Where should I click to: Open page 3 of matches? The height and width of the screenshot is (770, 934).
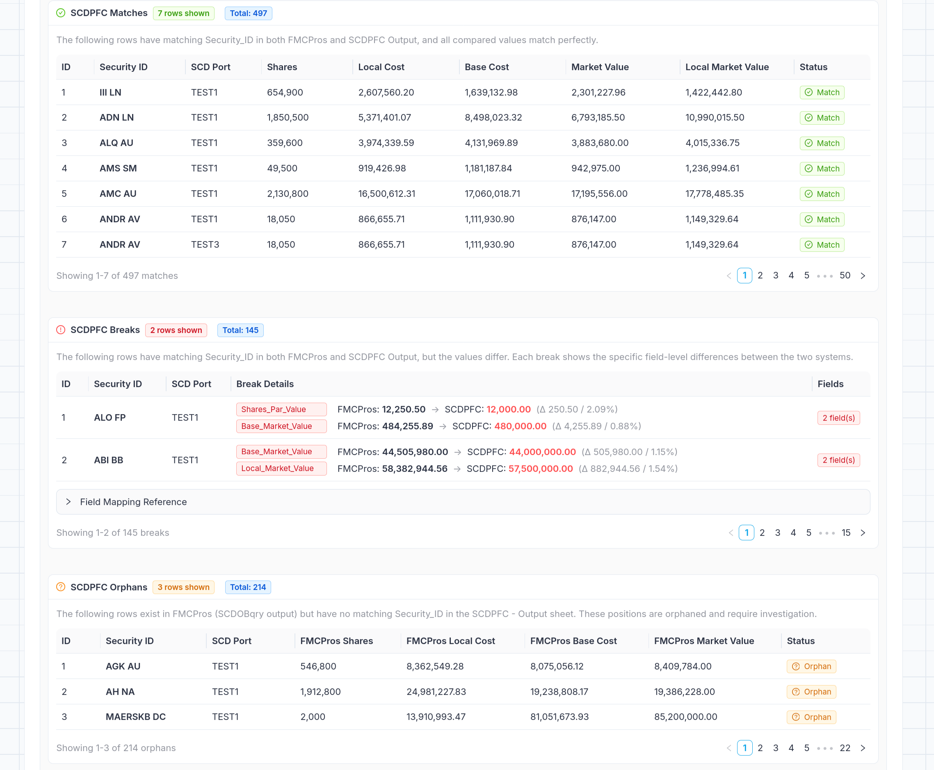coord(776,276)
